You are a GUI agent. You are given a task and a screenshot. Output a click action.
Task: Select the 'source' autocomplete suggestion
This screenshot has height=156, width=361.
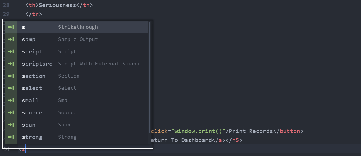32,113
